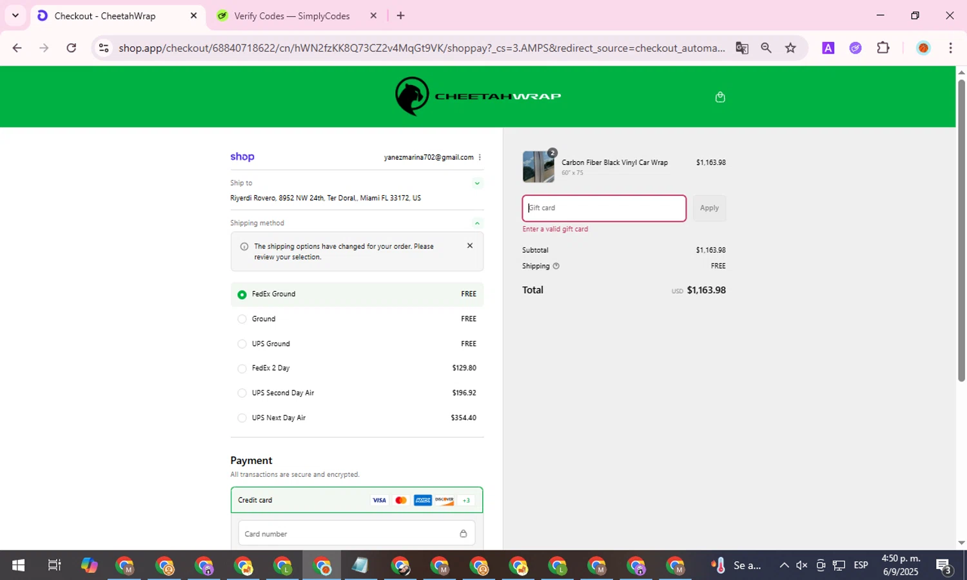Open the notification center icon
The width and height of the screenshot is (967, 580).
pos(944,566)
